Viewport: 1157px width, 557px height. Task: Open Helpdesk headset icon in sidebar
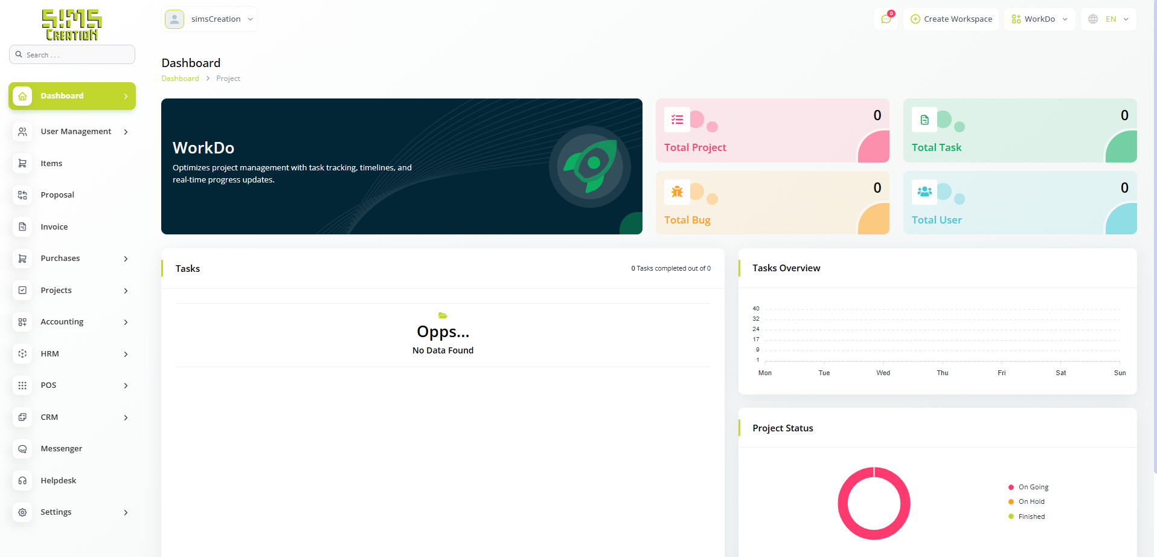[x=22, y=481]
